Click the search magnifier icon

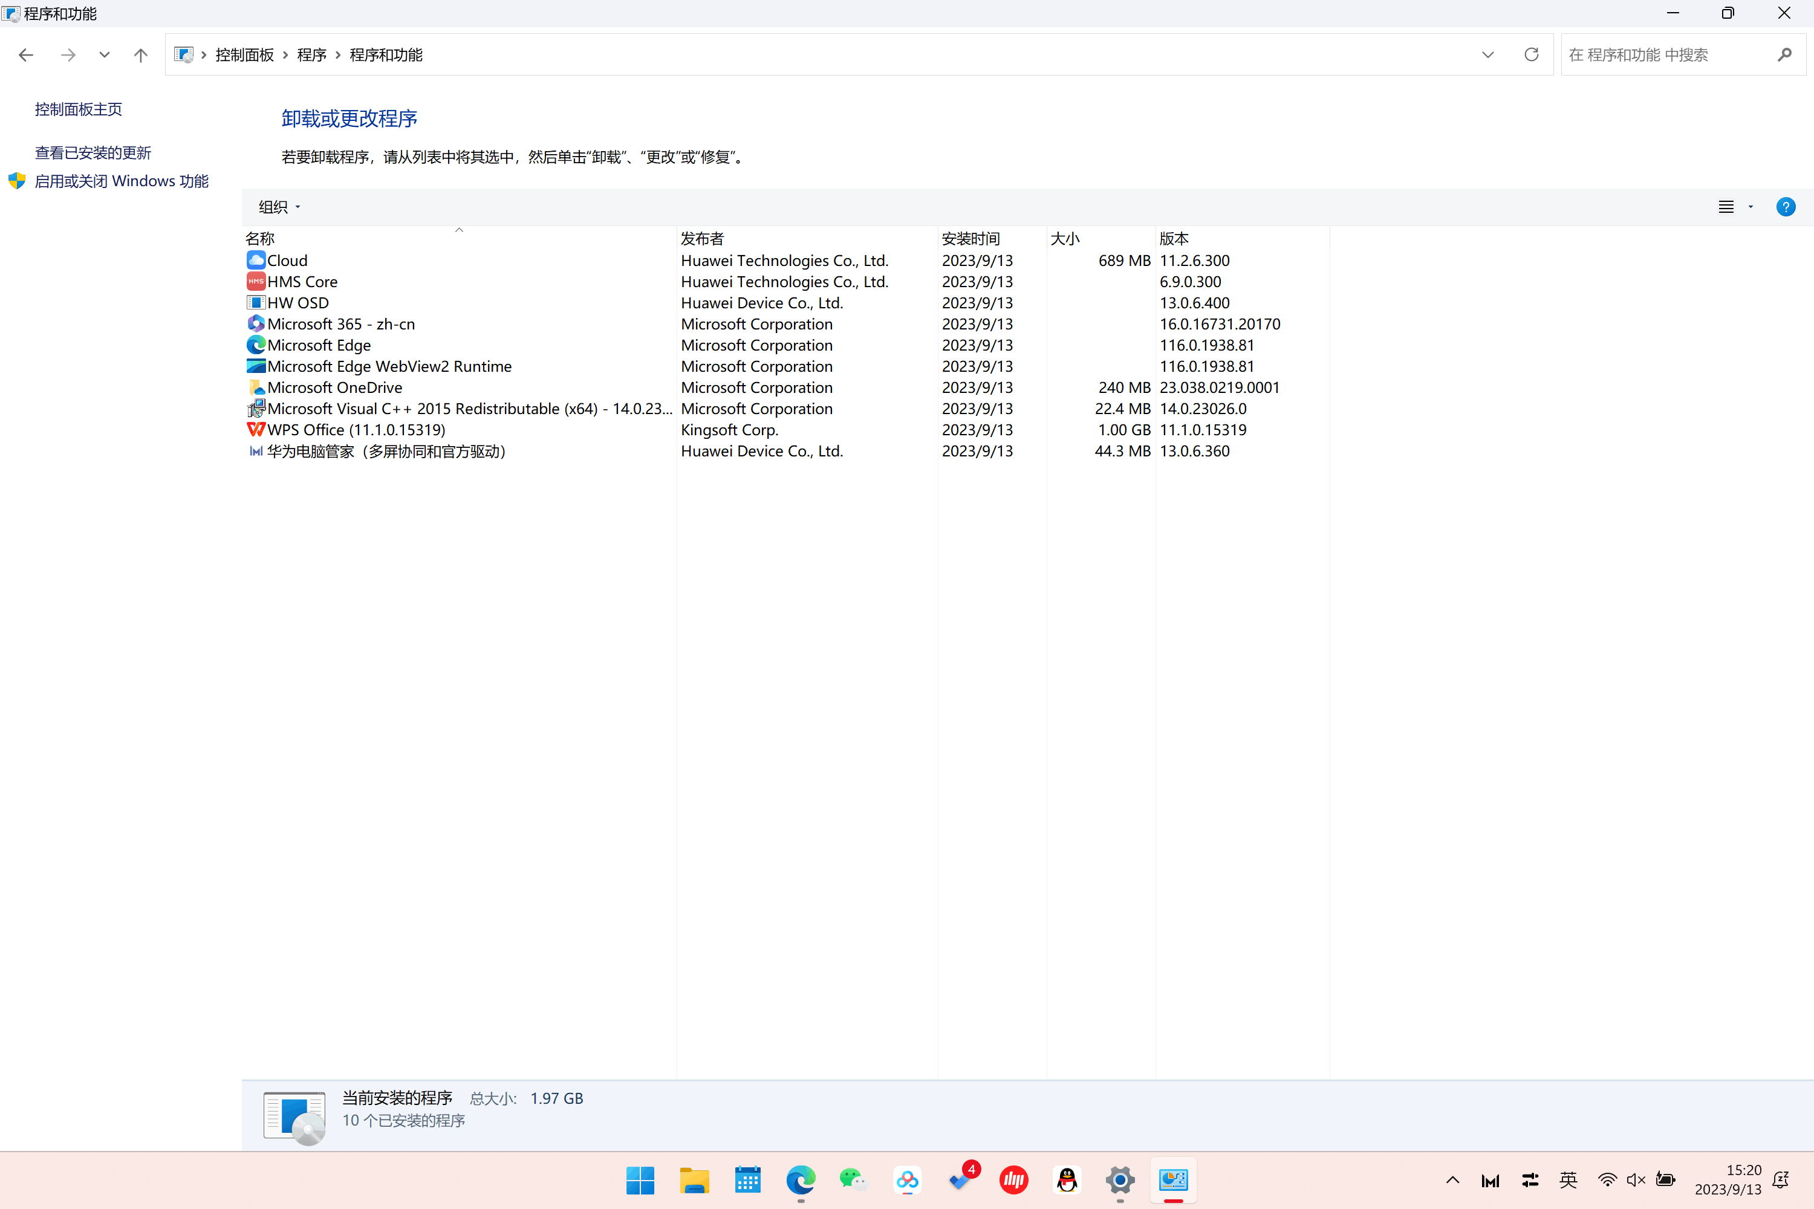(x=1784, y=55)
